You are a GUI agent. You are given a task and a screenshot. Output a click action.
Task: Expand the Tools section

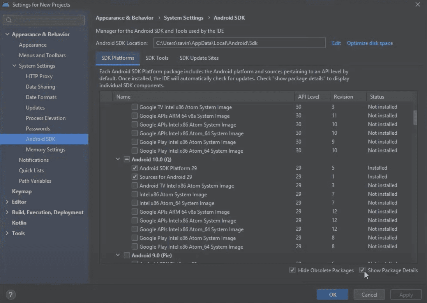[7, 233]
